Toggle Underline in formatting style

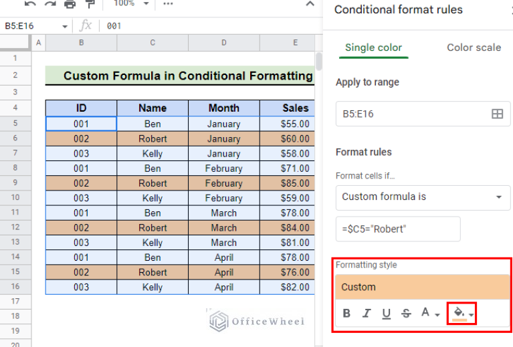click(x=386, y=313)
